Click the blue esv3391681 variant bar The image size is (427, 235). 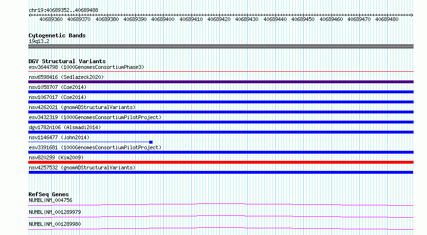point(221,152)
